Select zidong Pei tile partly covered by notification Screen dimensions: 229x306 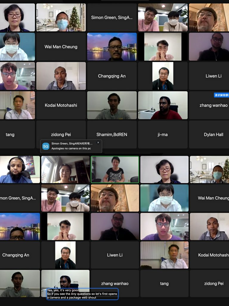point(61,134)
